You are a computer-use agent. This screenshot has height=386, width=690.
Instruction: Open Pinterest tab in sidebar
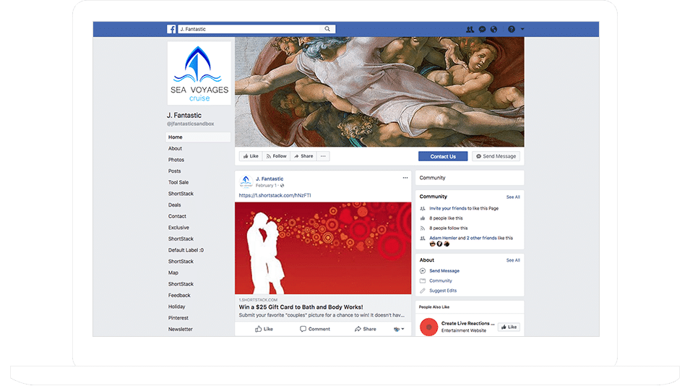click(x=178, y=318)
